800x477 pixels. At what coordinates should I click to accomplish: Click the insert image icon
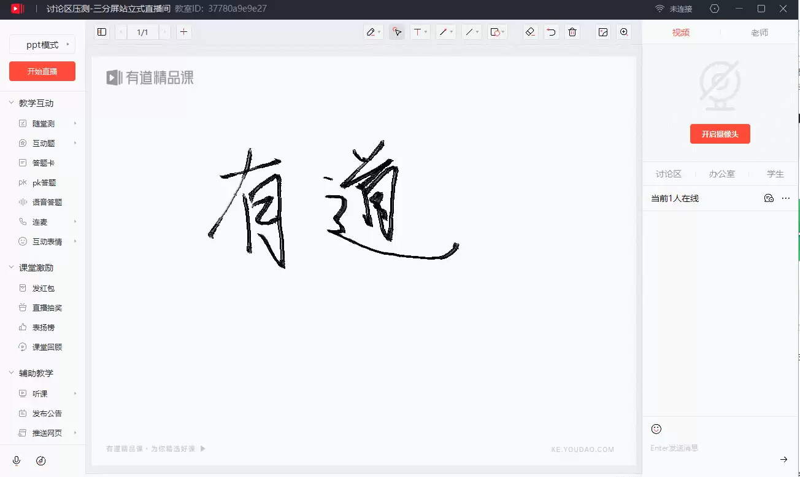[603, 33]
